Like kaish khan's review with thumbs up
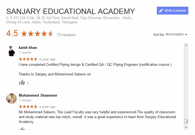Viewport: 195px width, 135px height. 22,82
